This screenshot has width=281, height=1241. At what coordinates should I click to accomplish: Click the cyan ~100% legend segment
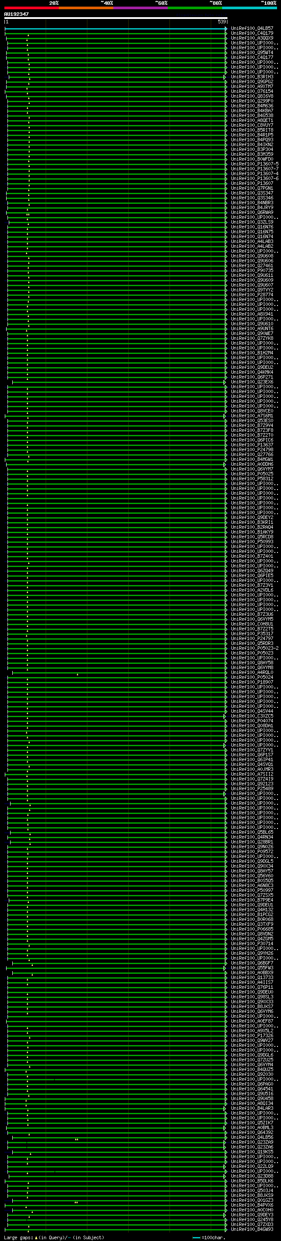[249, 8]
